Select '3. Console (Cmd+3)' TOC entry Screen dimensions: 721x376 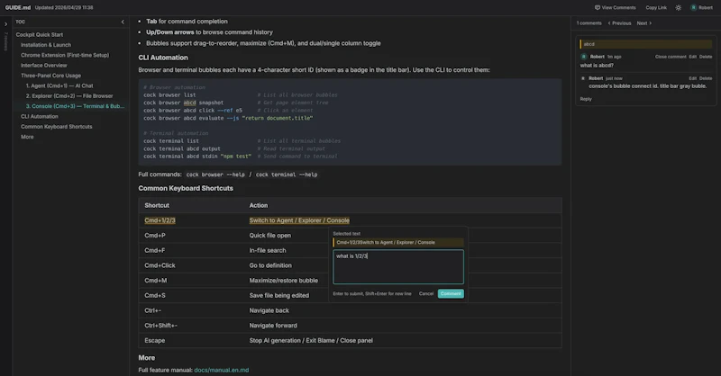coord(75,106)
